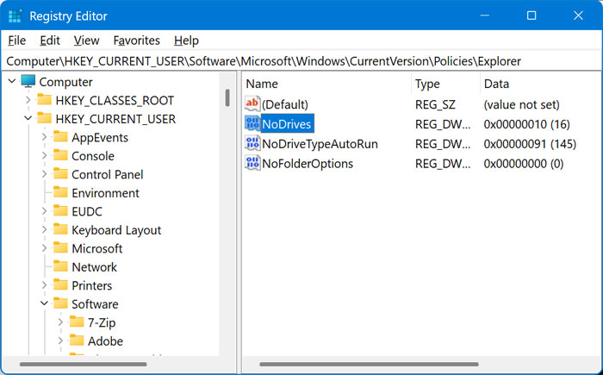Expand HKEY_CLASSES_ROOT chevron
603x375 pixels.
pyautogui.click(x=28, y=100)
